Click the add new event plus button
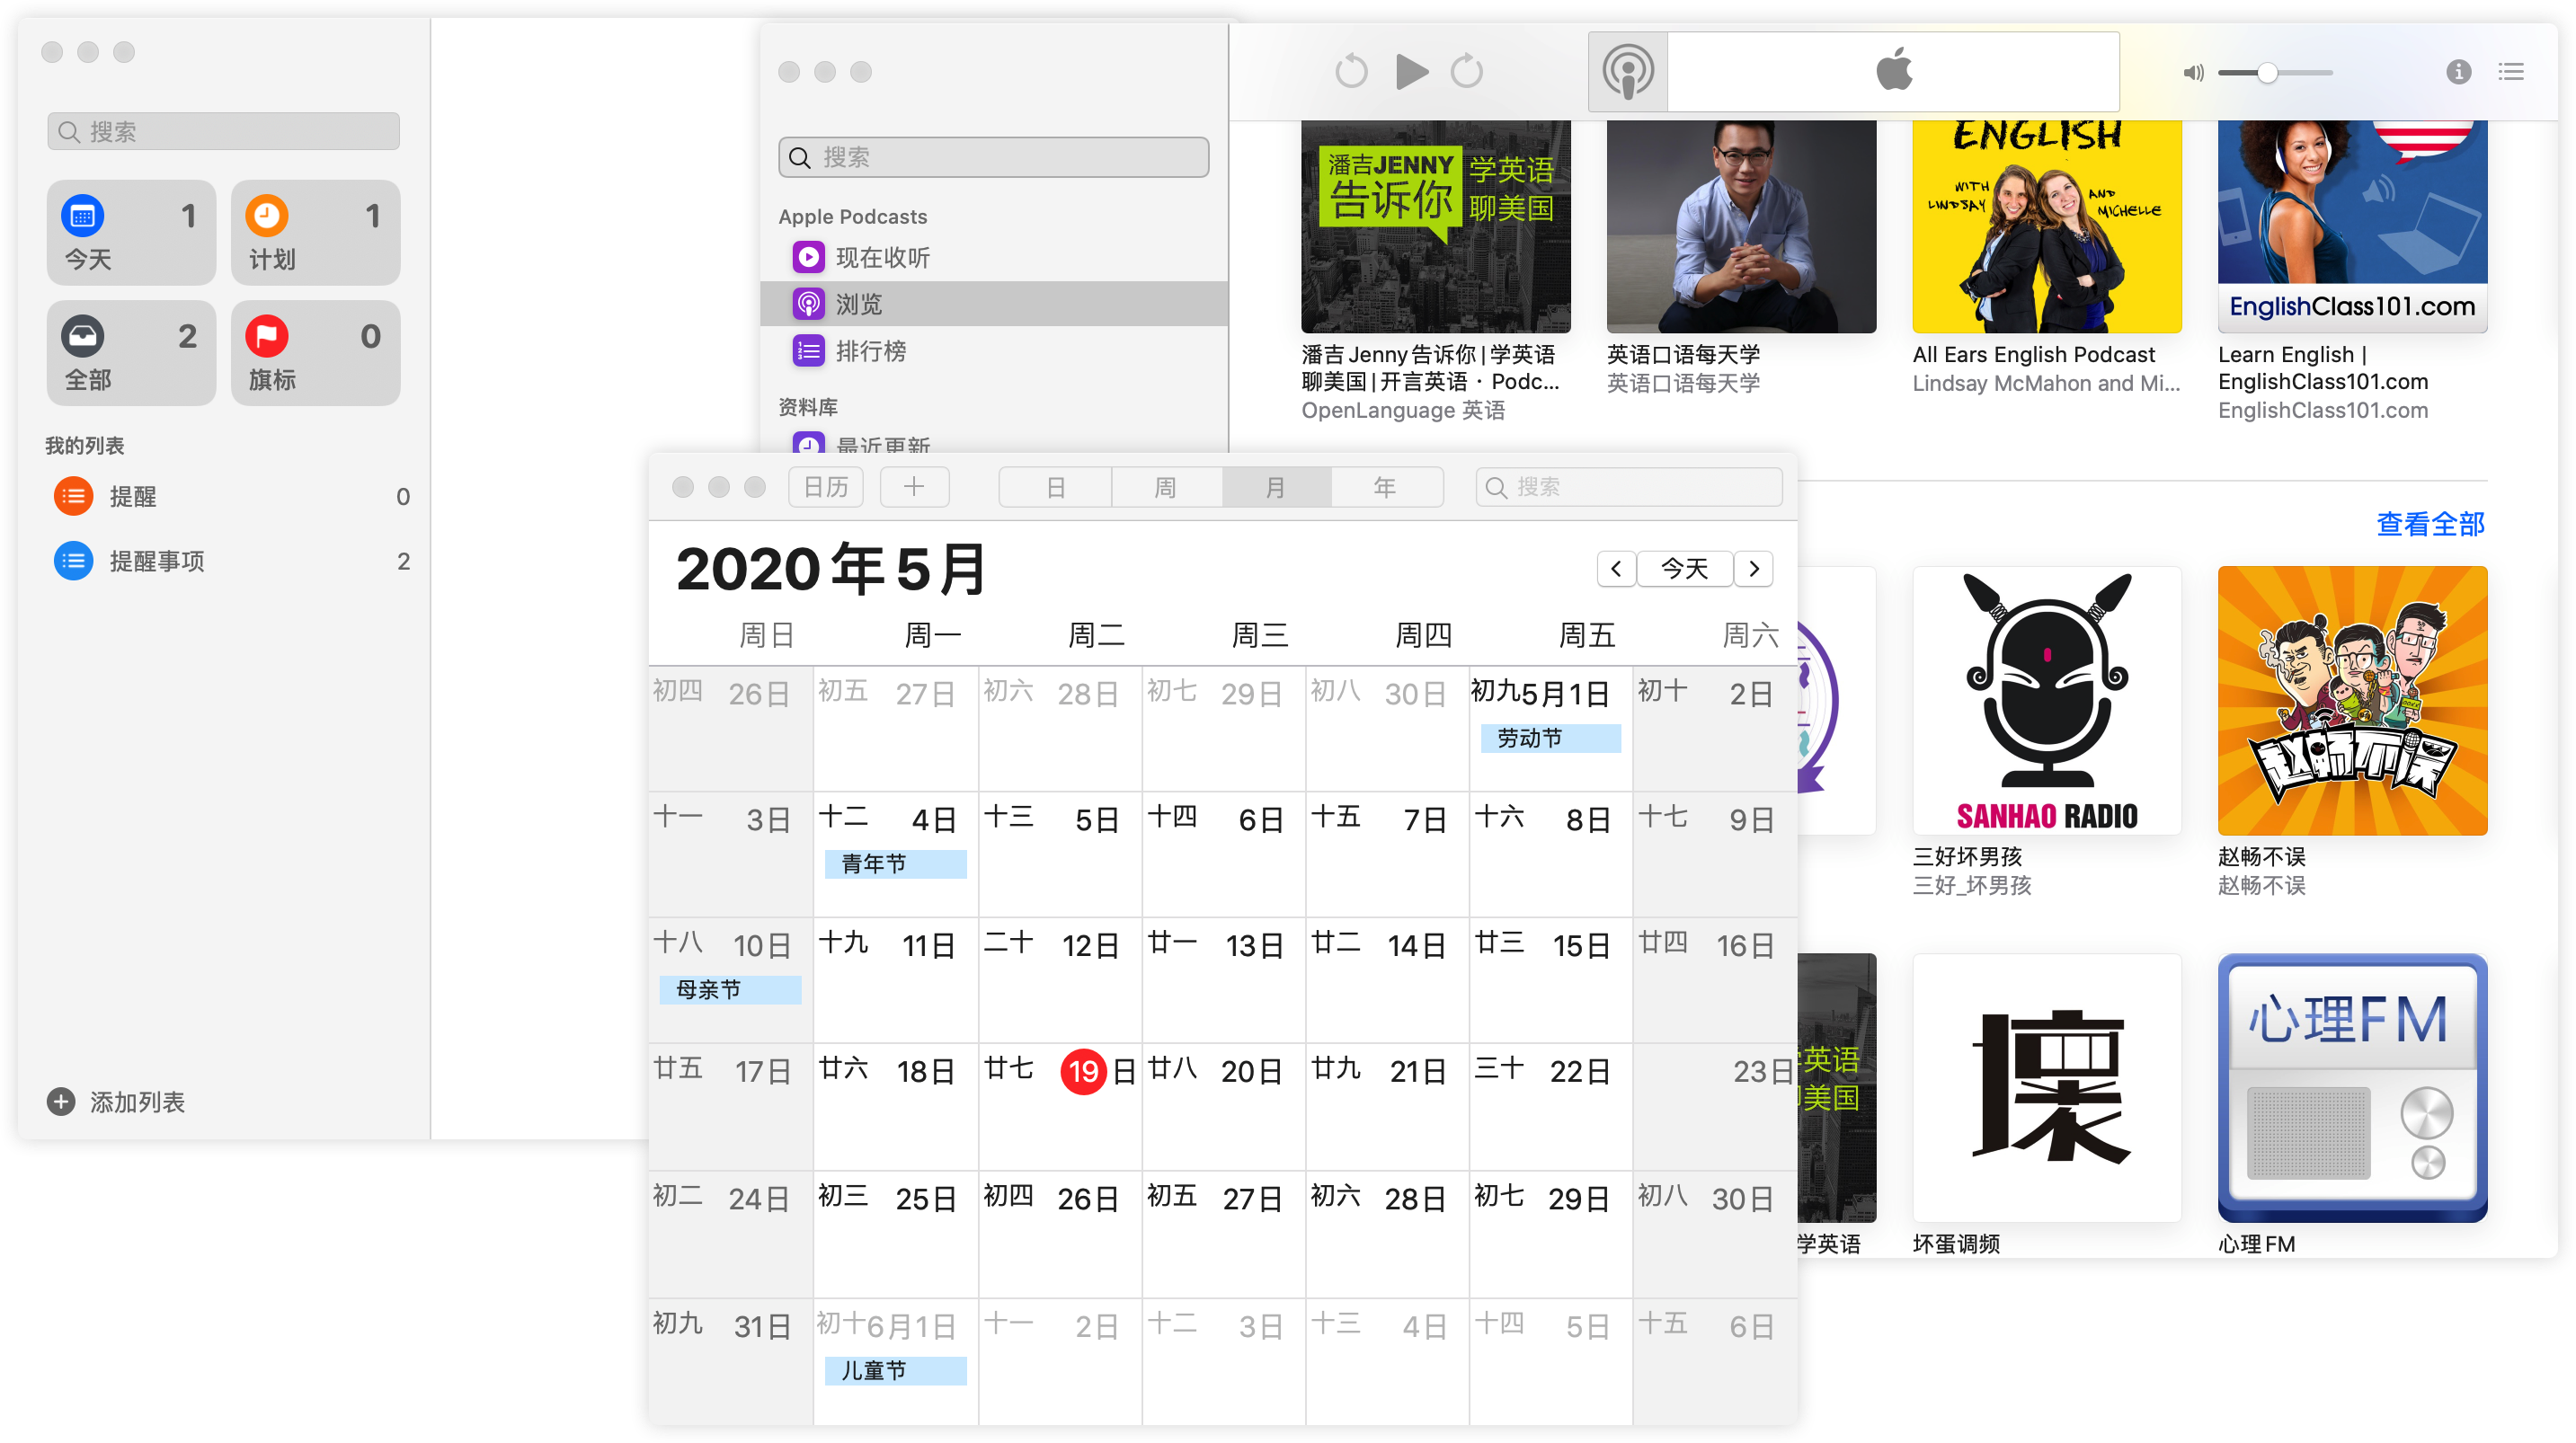The height and width of the screenshot is (1443, 2576). [x=914, y=487]
